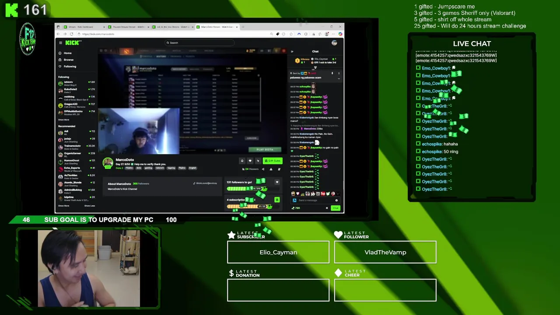Open the Kick user avatar menu
560x315 pixels.
[334, 42]
